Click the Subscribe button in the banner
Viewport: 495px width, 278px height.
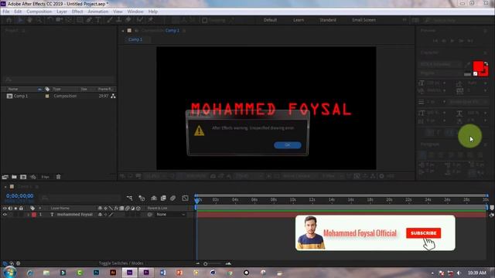423,233
